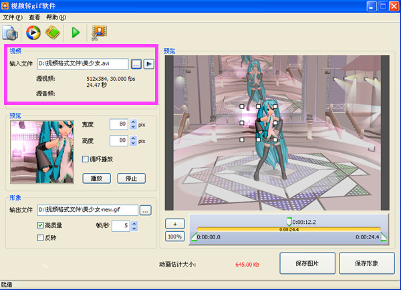The height and width of the screenshot is (290, 401).
Task: Click the 高度 value field
Action: coord(119,140)
